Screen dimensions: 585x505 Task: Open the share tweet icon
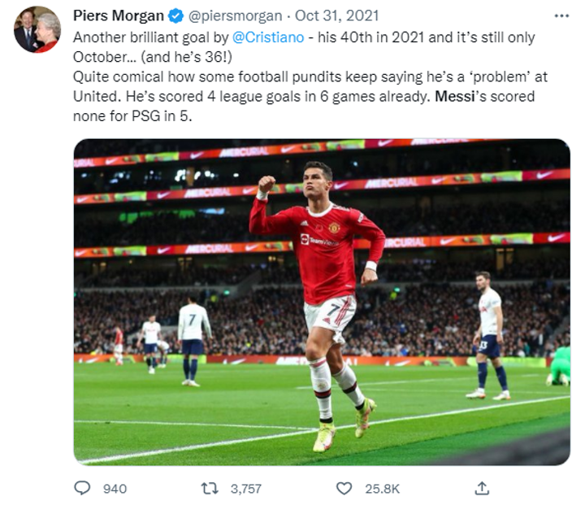pyautogui.click(x=482, y=488)
